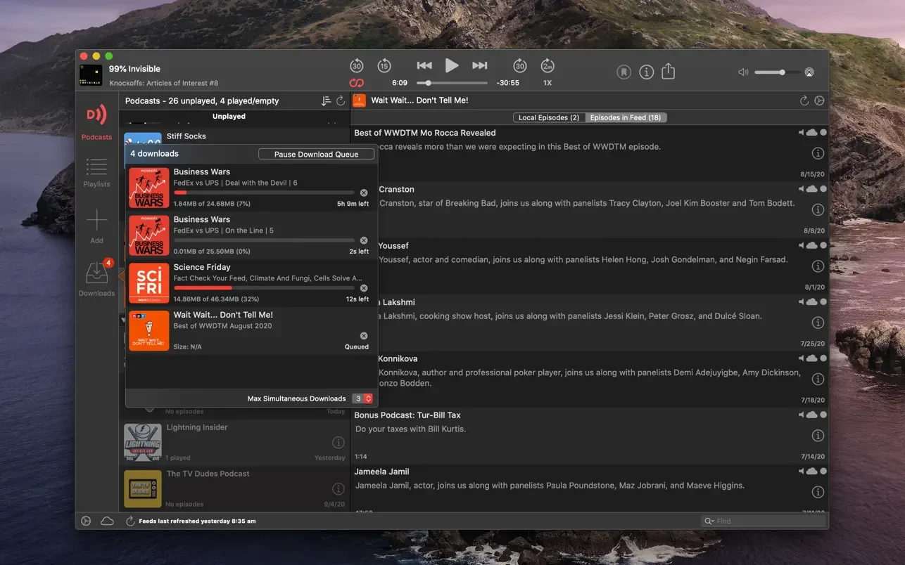This screenshot has height=565, width=905.
Task: Open the AirPlay output icon
Action: pos(809,72)
